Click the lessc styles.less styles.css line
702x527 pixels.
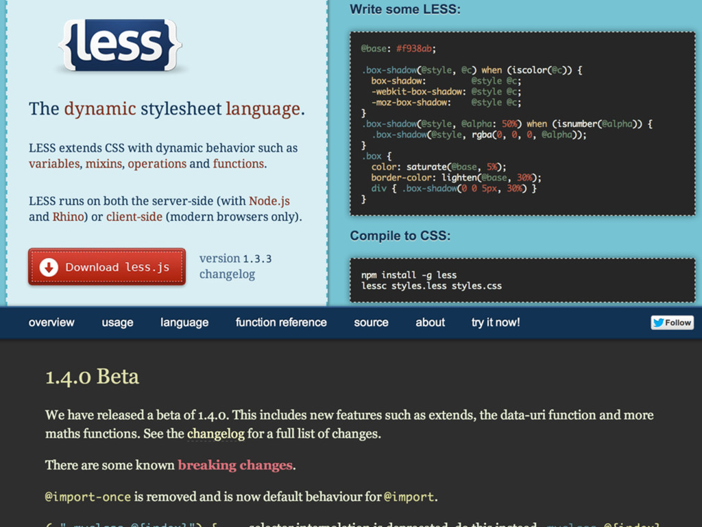pos(432,285)
